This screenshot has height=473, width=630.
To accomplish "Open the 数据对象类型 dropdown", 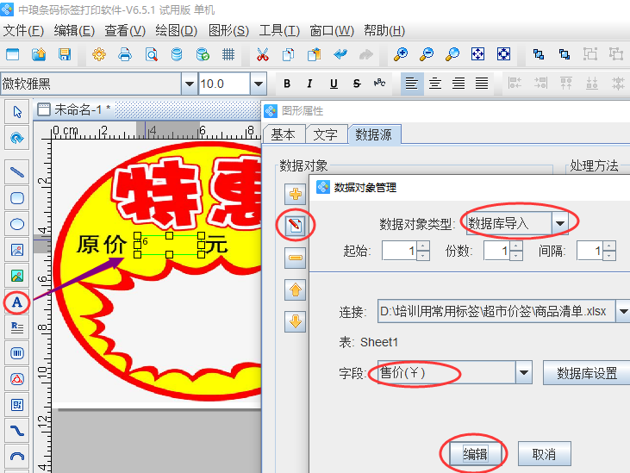I will click(x=561, y=224).
